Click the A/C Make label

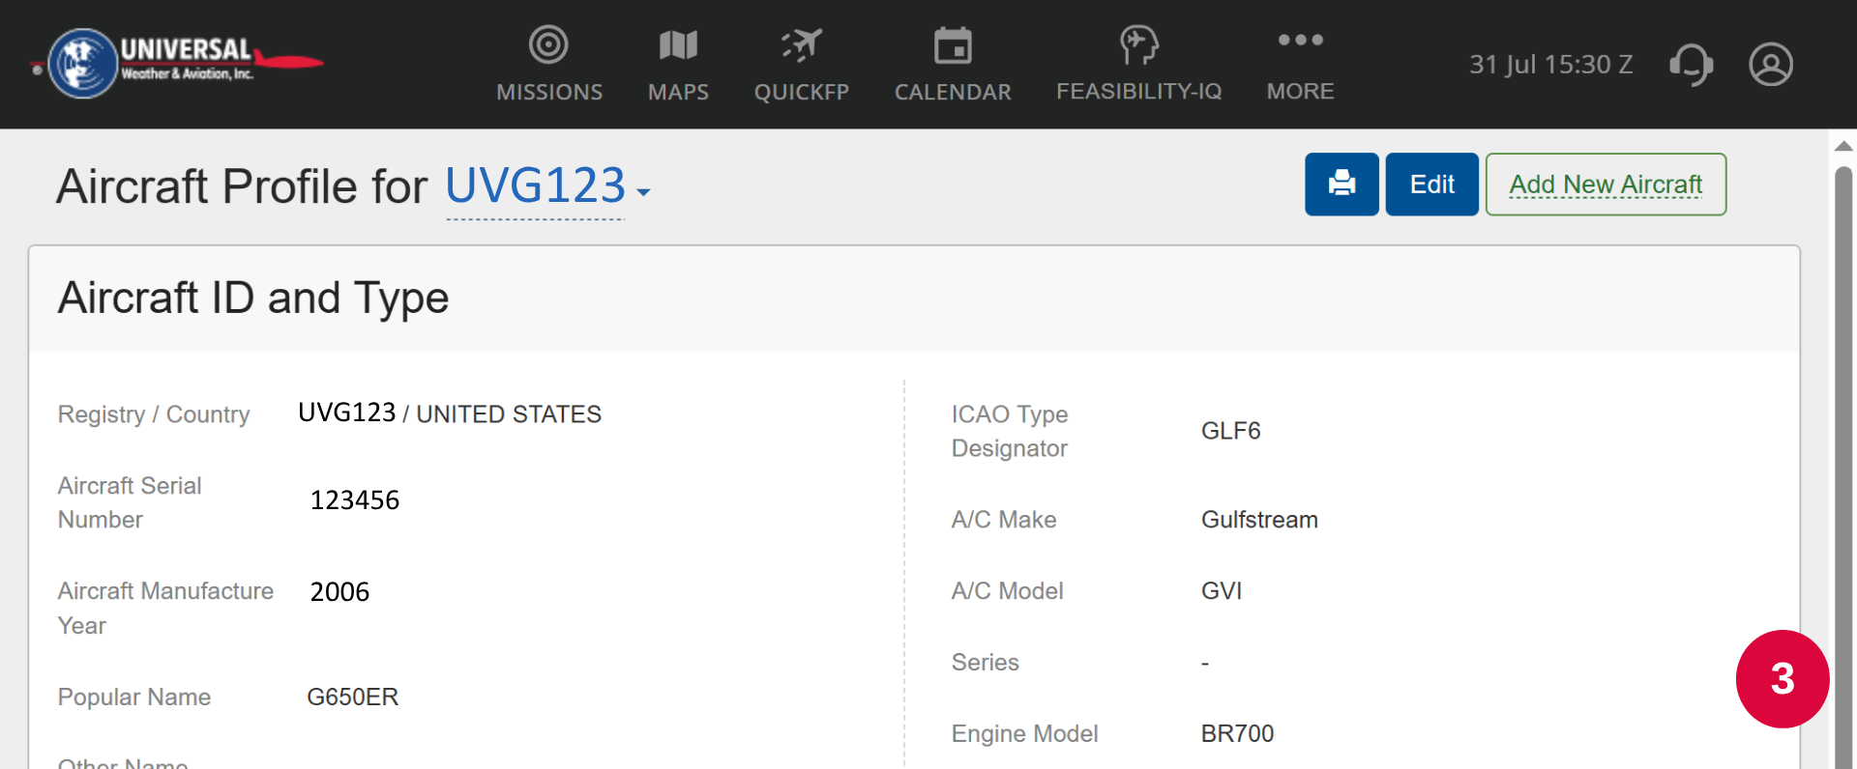pyautogui.click(x=1004, y=520)
